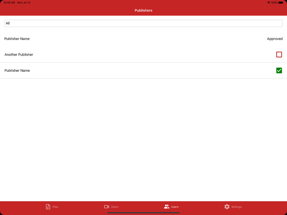Open the All filter dropdown
Screen dimensions: 287x215
pyautogui.click(x=143, y=24)
